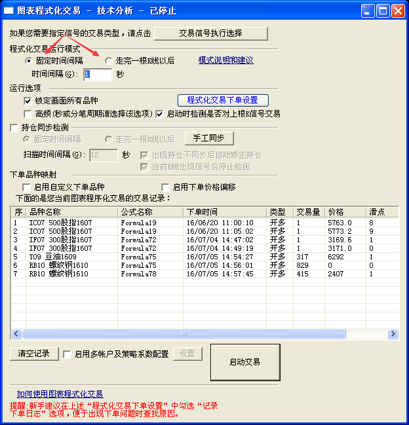
Task: Click the 交易量 column header
Action: coord(309,212)
